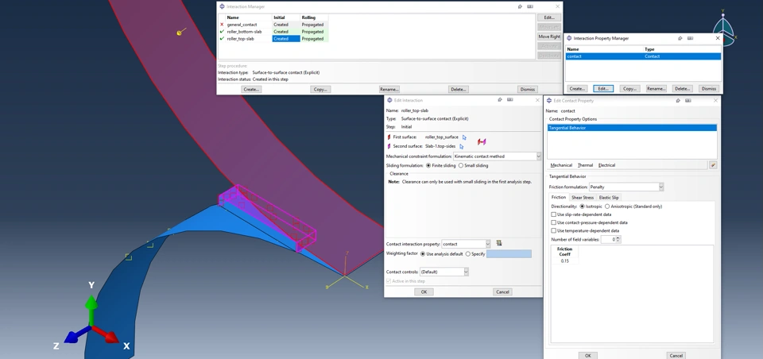Image resolution: width=763 pixels, height=359 pixels.
Task: Click the pin icon in Interaction Manager title bar
Action: pos(520,6)
